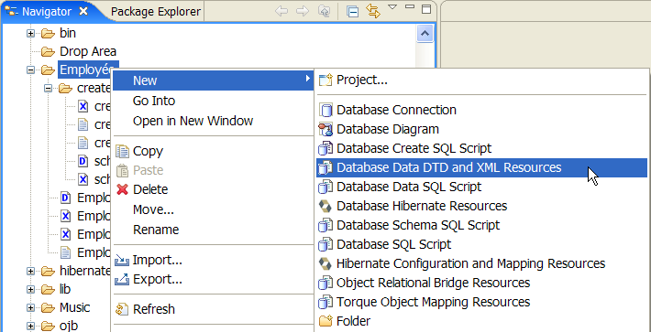
Task: Click the scrollbar up arrow in Navigator
Action: click(x=425, y=34)
